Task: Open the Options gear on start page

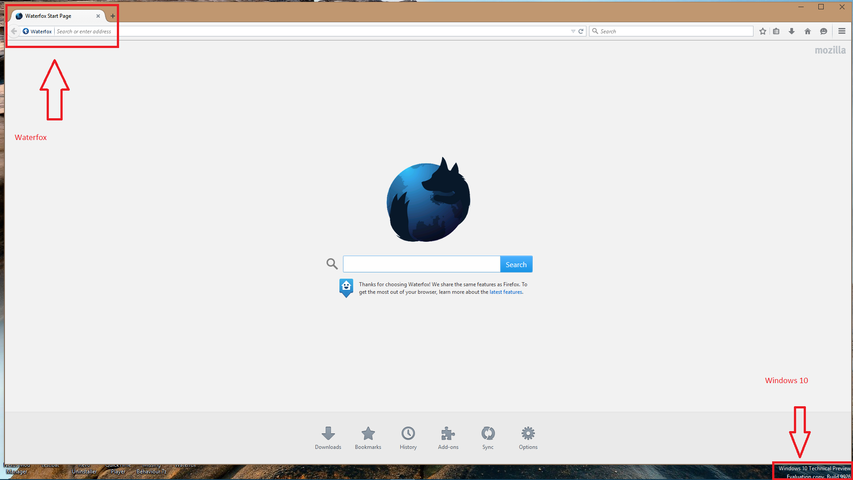Action: (x=528, y=438)
